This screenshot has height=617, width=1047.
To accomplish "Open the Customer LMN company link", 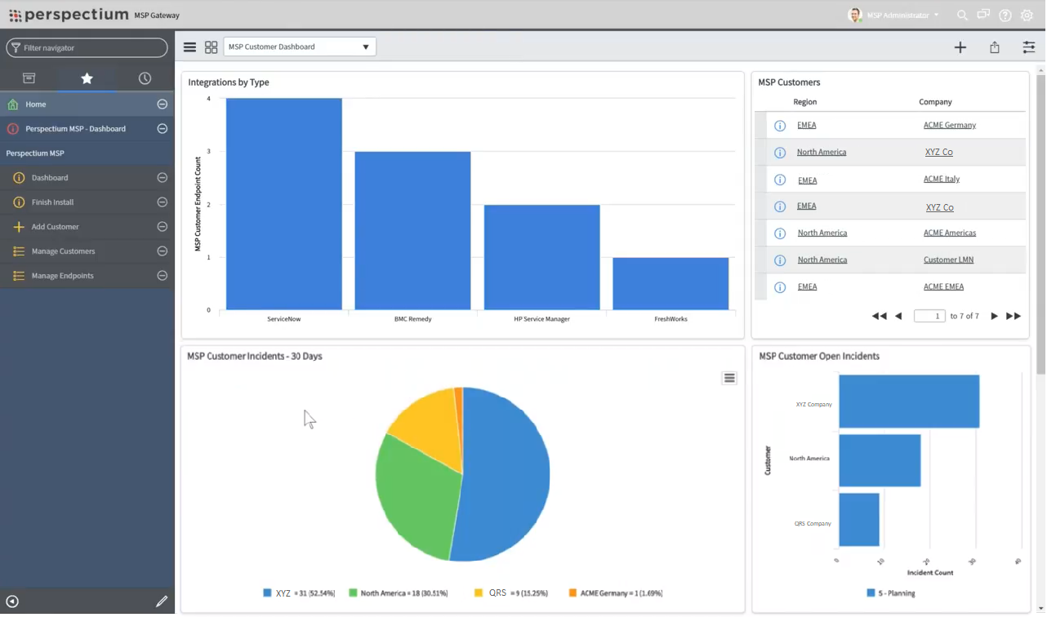I will pyautogui.click(x=949, y=260).
